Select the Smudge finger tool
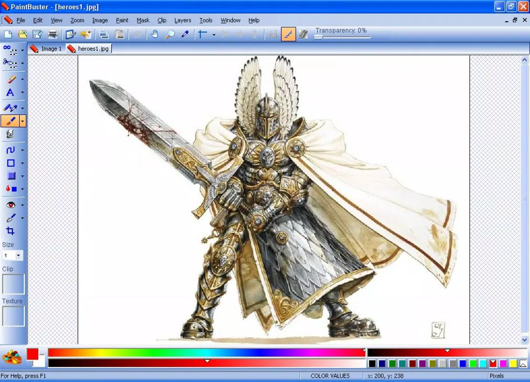Viewport: 530px width, 382px height. [x=11, y=134]
